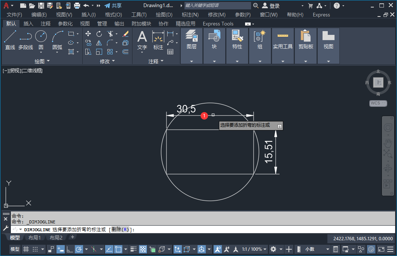Viewport: 397px width, 256px height.
Task: Click the keyword search input field
Action: pyautogui.click(x=218, y=6)
